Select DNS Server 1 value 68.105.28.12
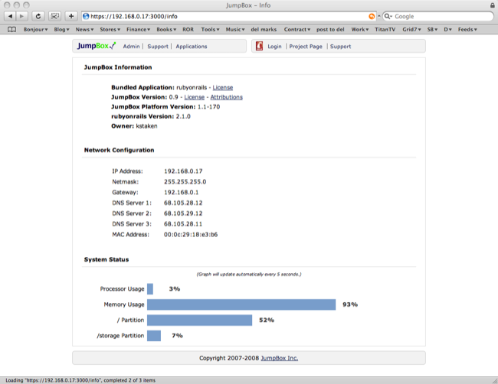Image resolution: width=498 pixels, height=384 pixels. (x=183, y=203)
